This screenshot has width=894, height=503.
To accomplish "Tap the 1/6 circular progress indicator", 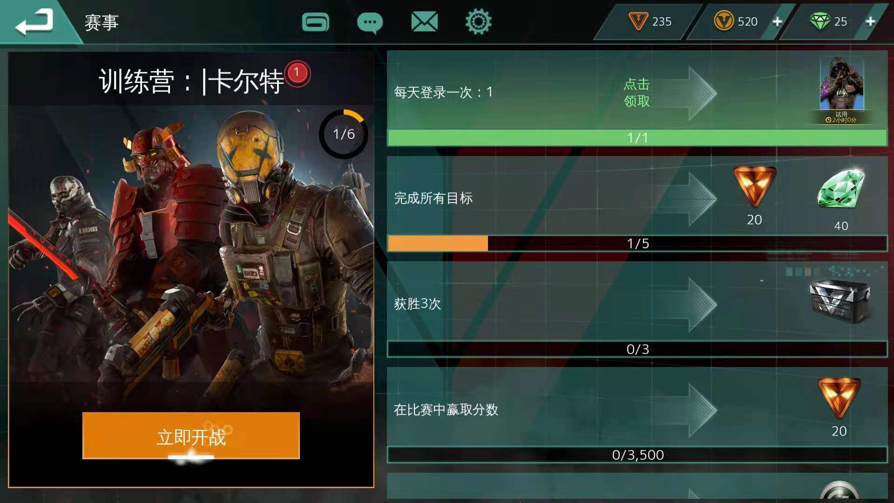I will pos(344,134).
